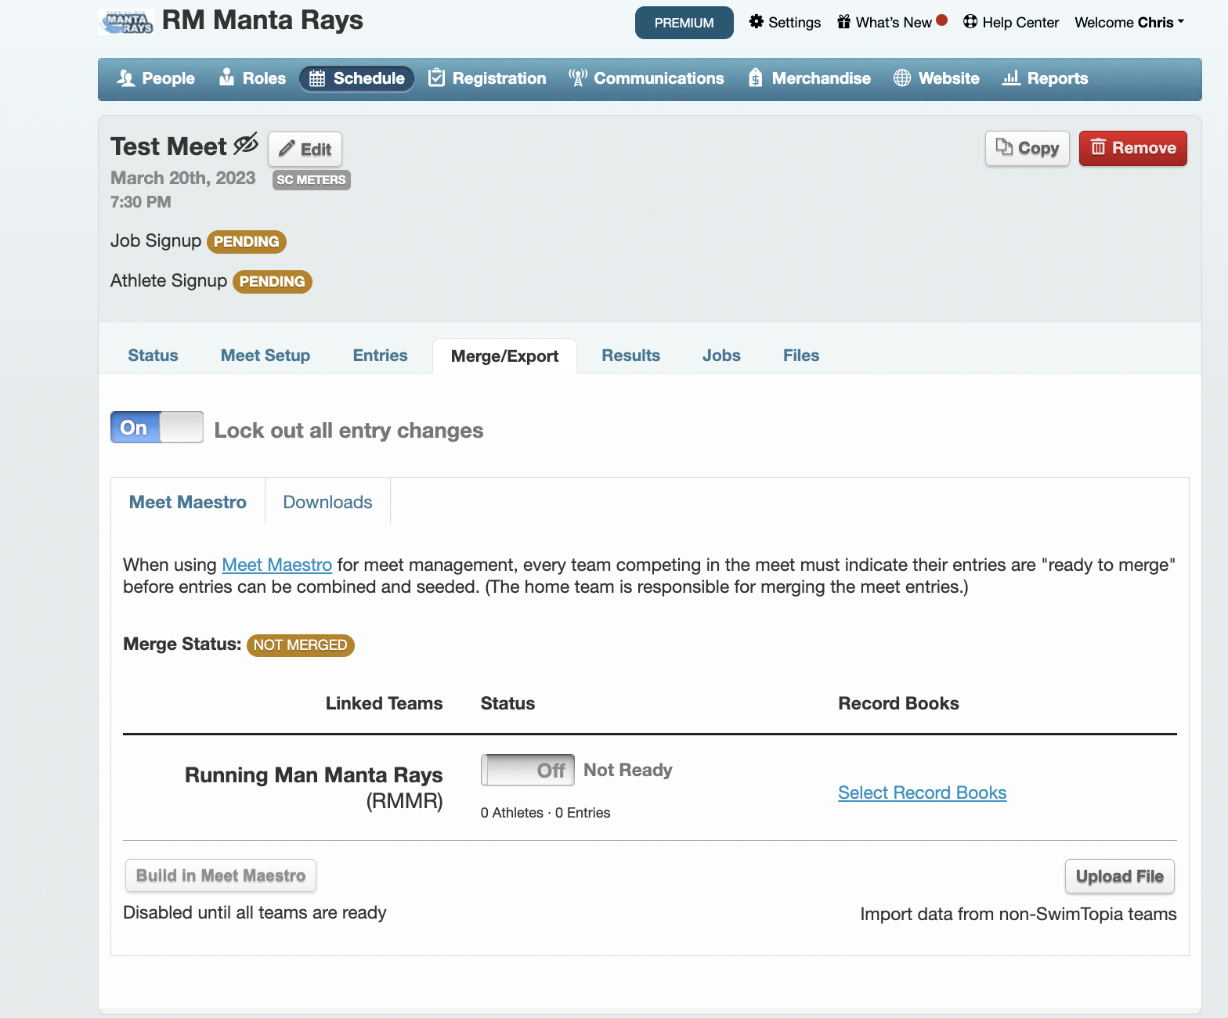Image resolution: width=1228 pixels, height=1018 pixels.
Task: Toggle the Lock out all entry changes switch
Action: [x=157, y=428]
